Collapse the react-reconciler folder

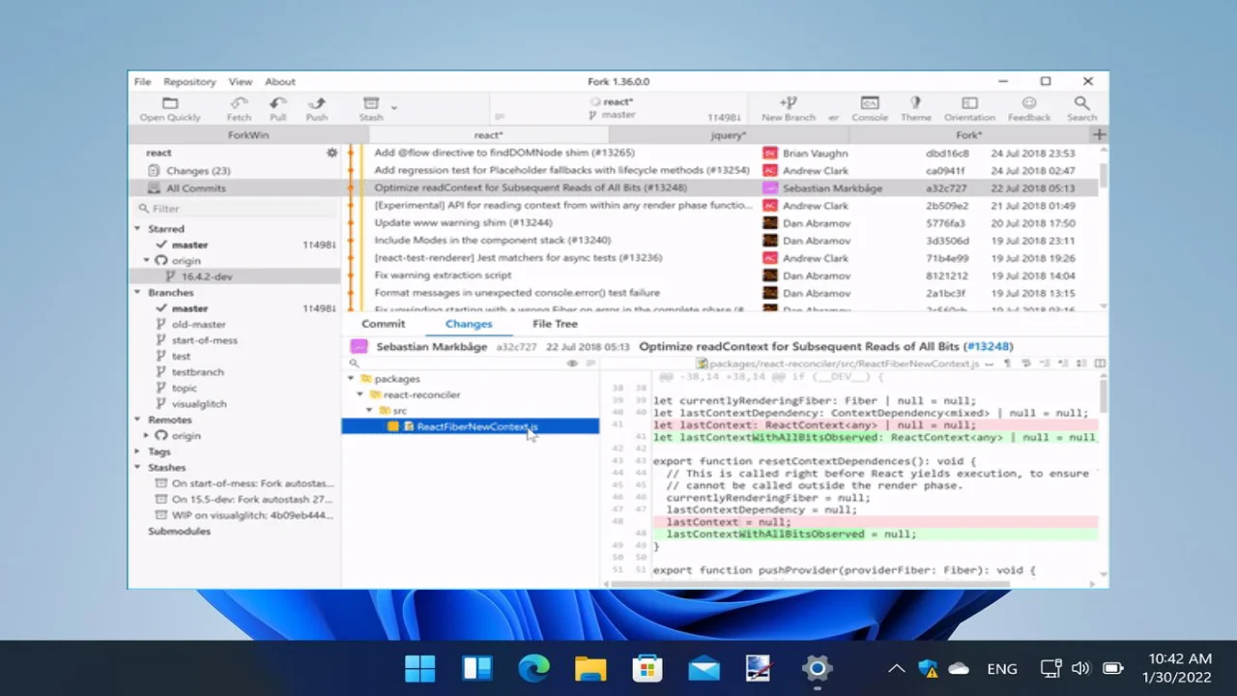point(360,394)
